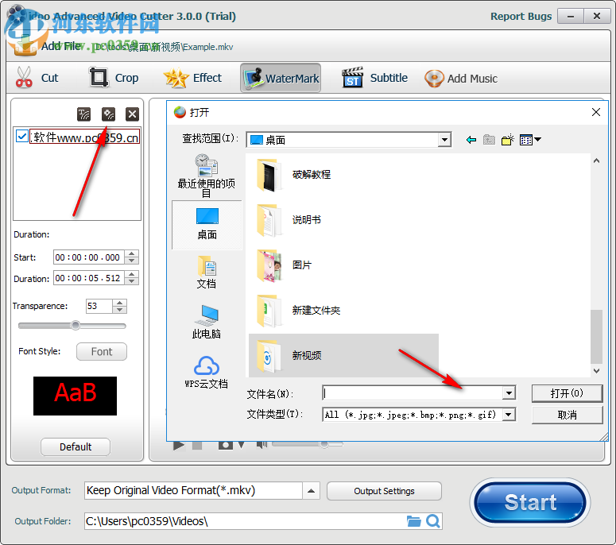Add a text watermark icon
Image resolution: width=616 pixels, height=545 pixels.
tap(83, 114)
